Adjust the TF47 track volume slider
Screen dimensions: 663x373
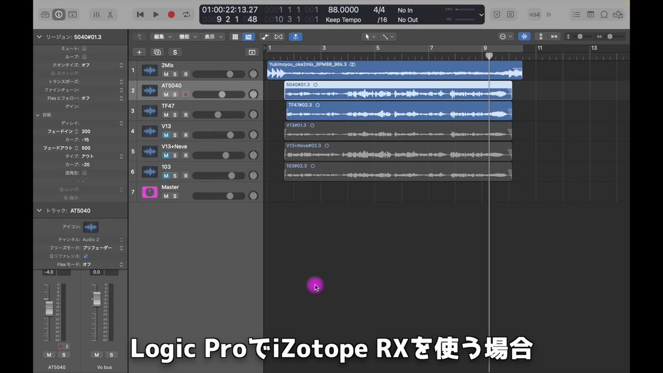tap(219, 115)
